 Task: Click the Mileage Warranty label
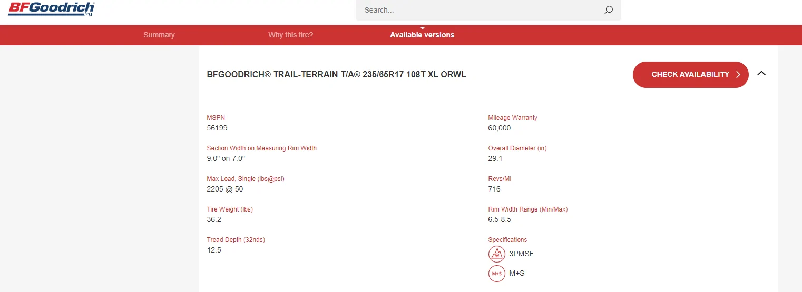[512, 118]
